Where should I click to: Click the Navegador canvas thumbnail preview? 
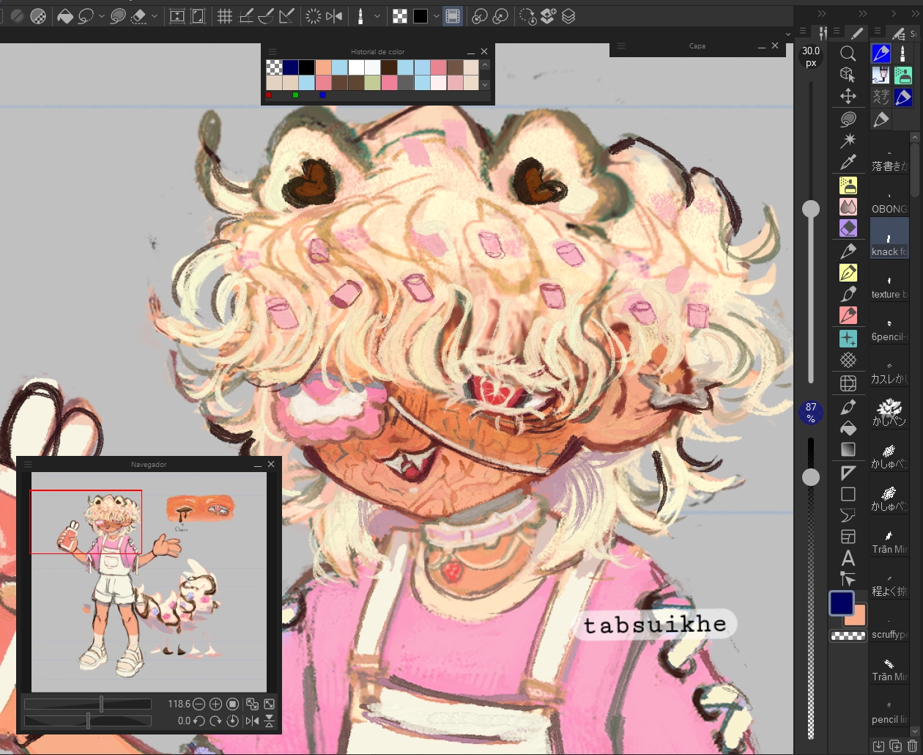pos(149,581)
